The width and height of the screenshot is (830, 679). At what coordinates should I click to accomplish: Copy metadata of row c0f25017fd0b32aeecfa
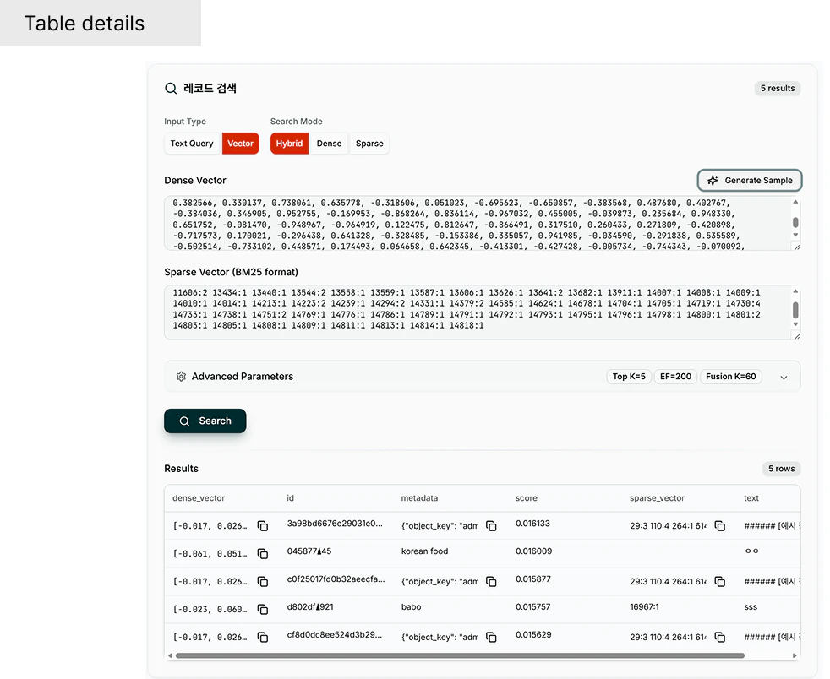(x=491, y=582)
